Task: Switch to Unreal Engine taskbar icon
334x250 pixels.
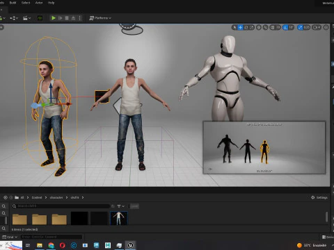Action: tap(130, 245)
